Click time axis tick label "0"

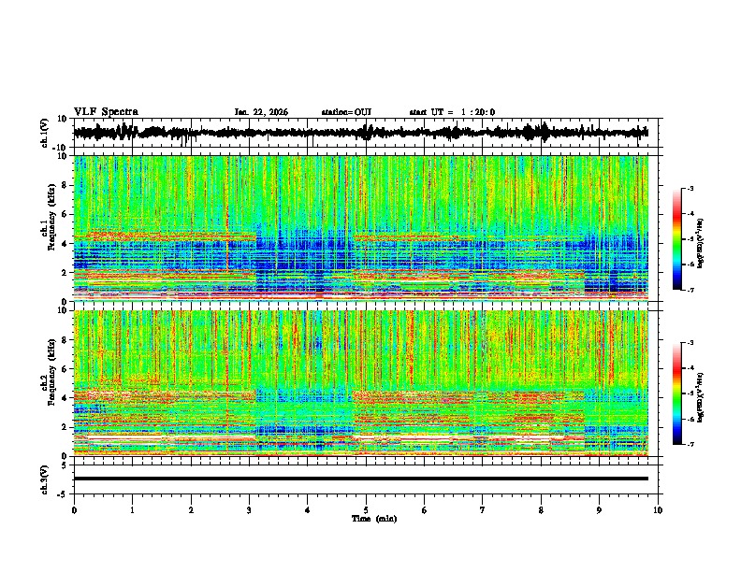tap(74, 510)
